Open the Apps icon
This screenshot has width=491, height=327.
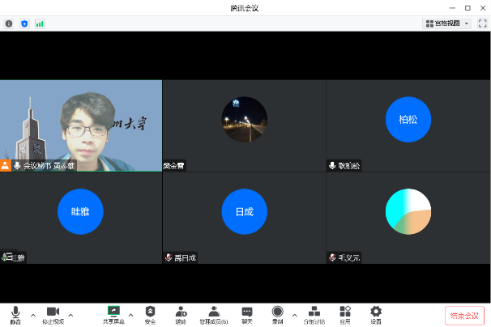tap(345, 314)
